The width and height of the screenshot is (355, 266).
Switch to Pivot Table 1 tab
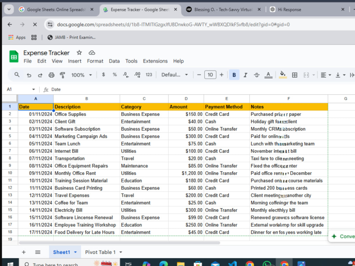(100, 252)
